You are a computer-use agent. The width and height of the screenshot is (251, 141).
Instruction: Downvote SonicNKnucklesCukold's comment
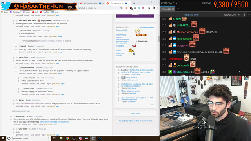[x=13, y=23]
